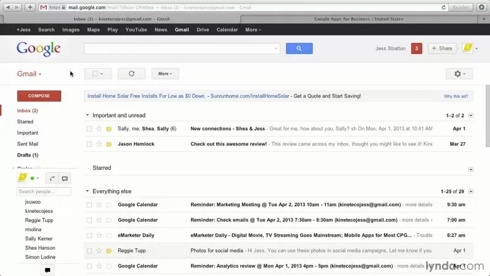Open the settings gear menu
Viewport: 490px width, 276px height.
[x=459, y=74]
